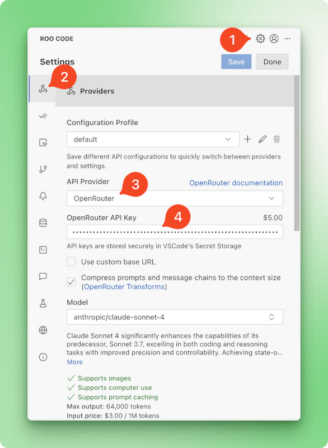328x448 pixels.
Task: Click the Supports prompt caching text
Action: [x=118, y=397]
